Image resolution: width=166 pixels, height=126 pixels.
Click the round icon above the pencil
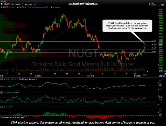click(165, 71)
